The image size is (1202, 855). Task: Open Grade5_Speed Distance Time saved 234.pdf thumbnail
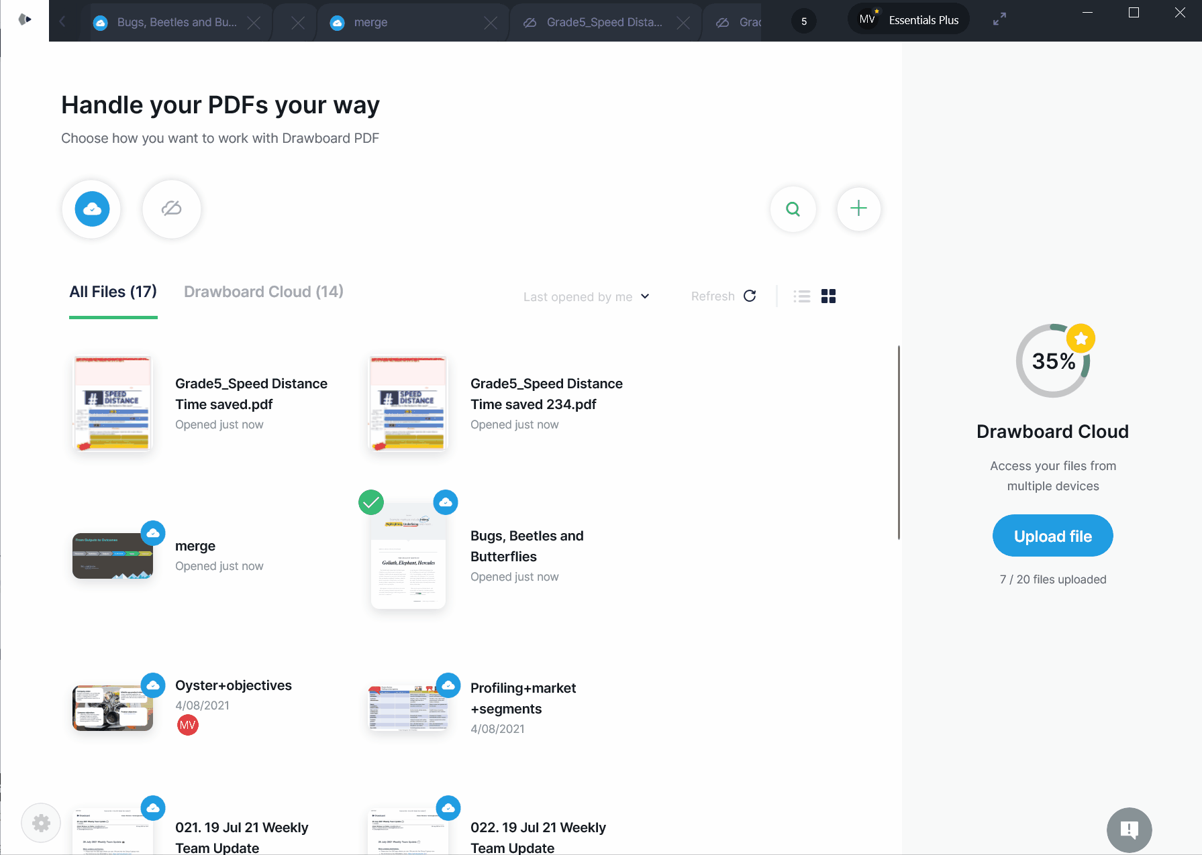pos(408,404)
